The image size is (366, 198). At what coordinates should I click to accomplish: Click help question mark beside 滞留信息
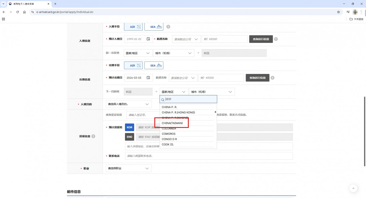(x=93, y=136)
